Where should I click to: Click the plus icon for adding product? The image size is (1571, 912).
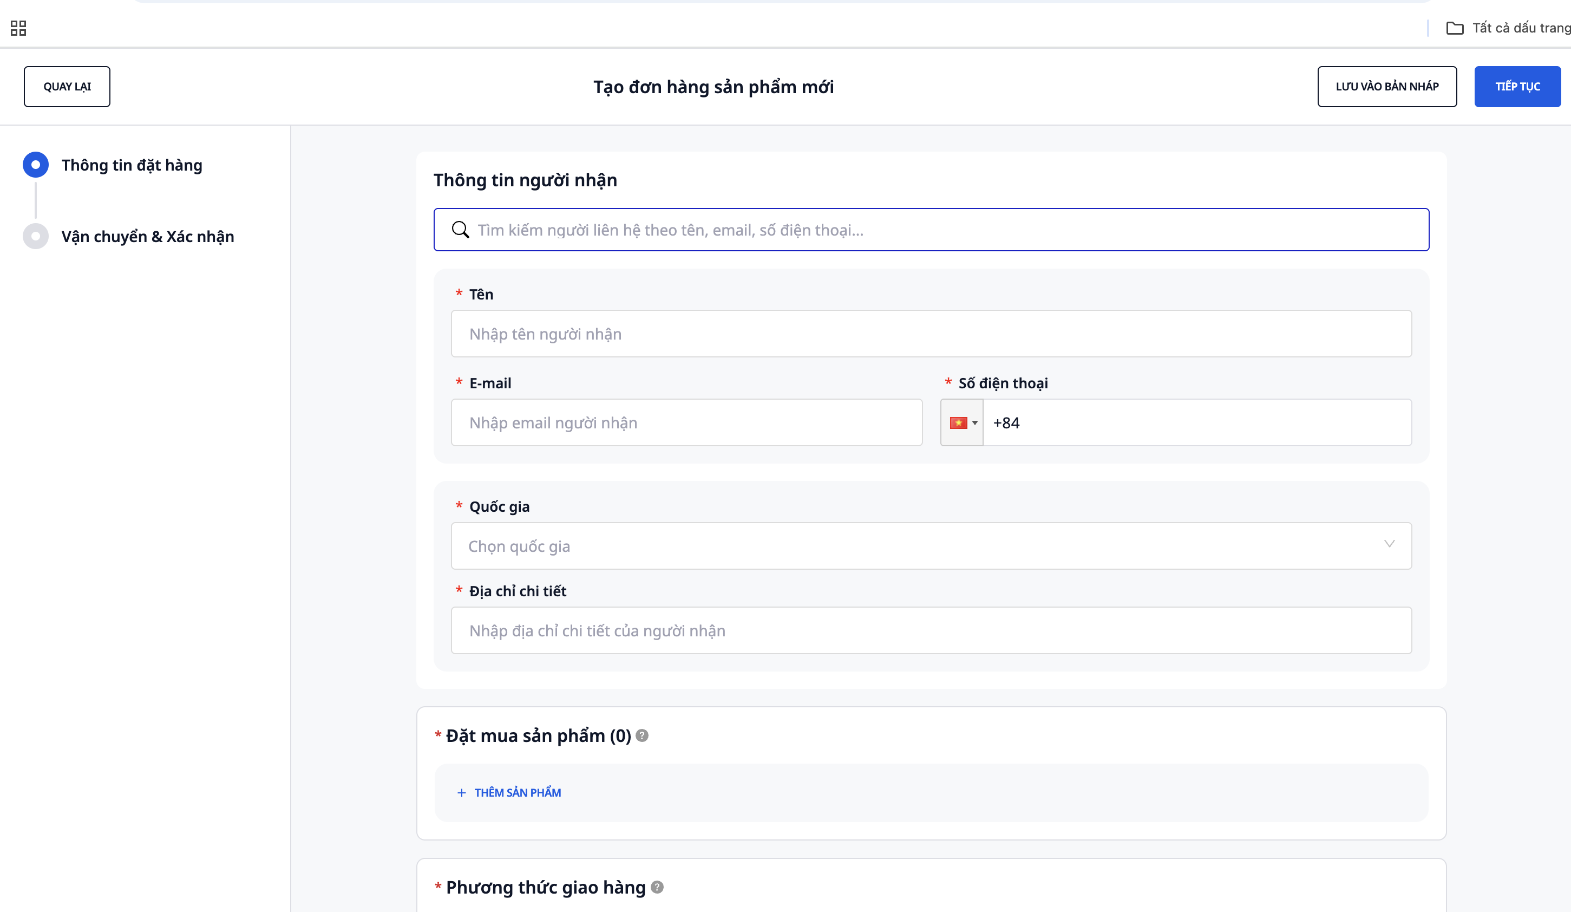461,793
